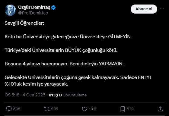
Task: Open Özgür Demirtaş's profile picture
Action: [10, 10]
